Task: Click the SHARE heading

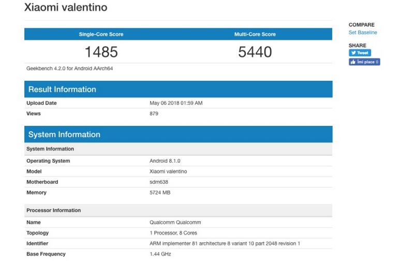Action: 357,46
